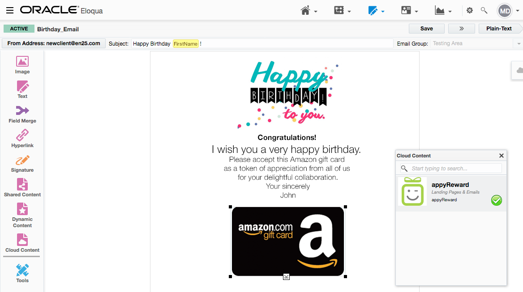Click the Subject input field

(x=262, y=44)
